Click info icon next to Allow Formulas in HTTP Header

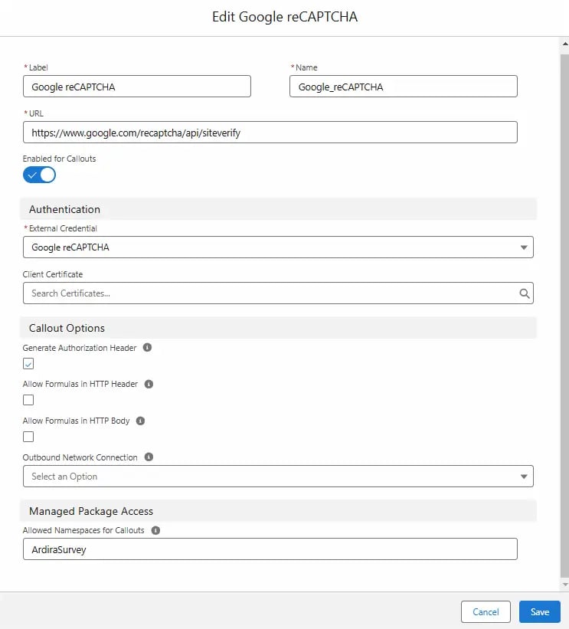[x=149, y=384]
